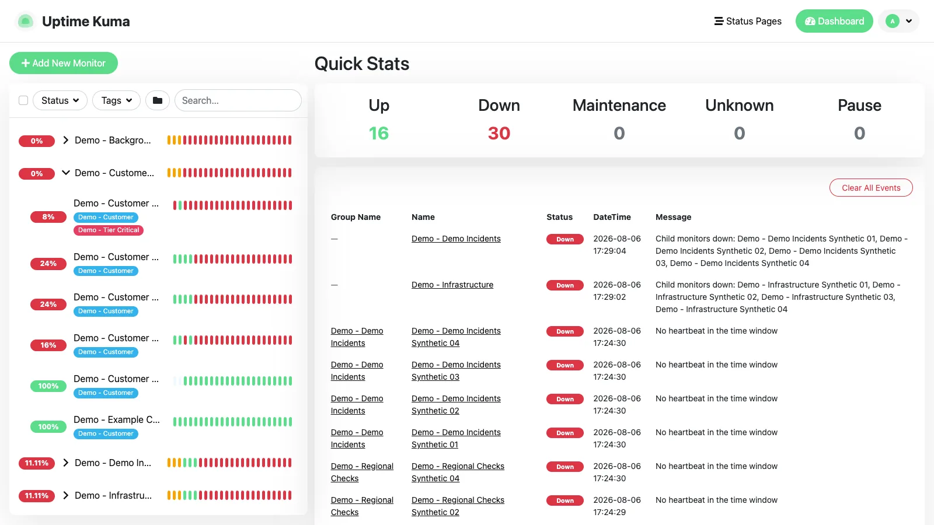Click the Message column header

673,217
